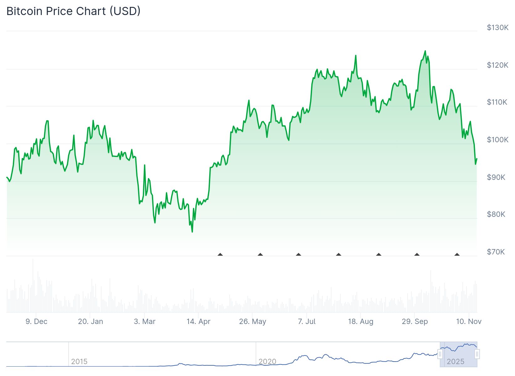Click the $70K price axis label

496,252
